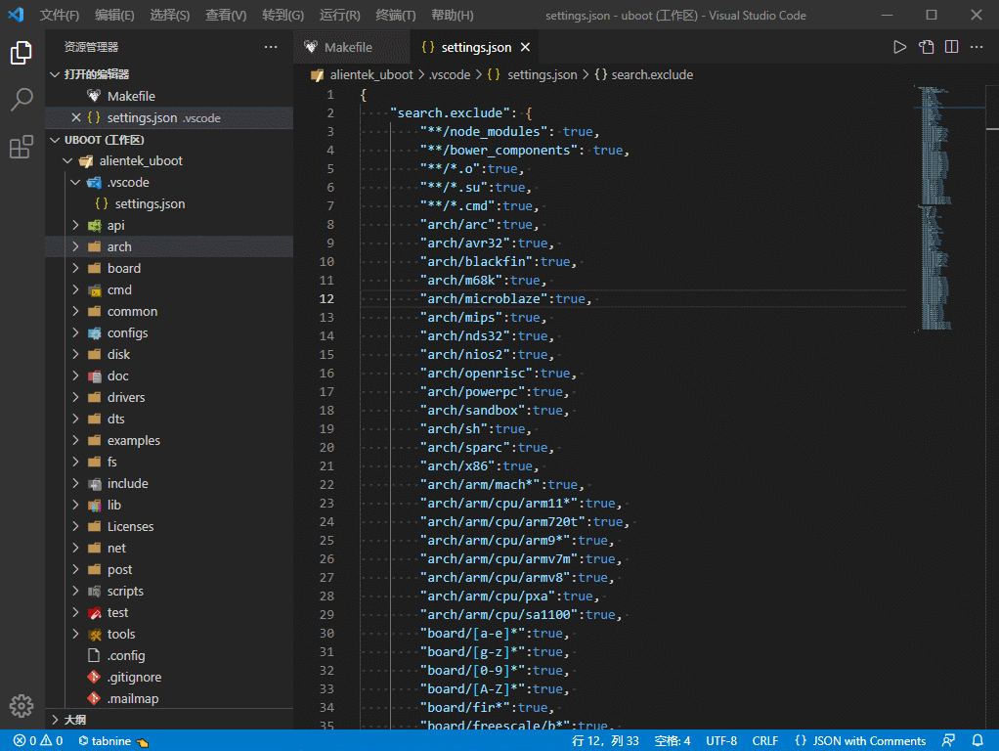Place cursor on "board/[a-e]*" line
Screen dimensions: 999x751
[x=495, y=634]
